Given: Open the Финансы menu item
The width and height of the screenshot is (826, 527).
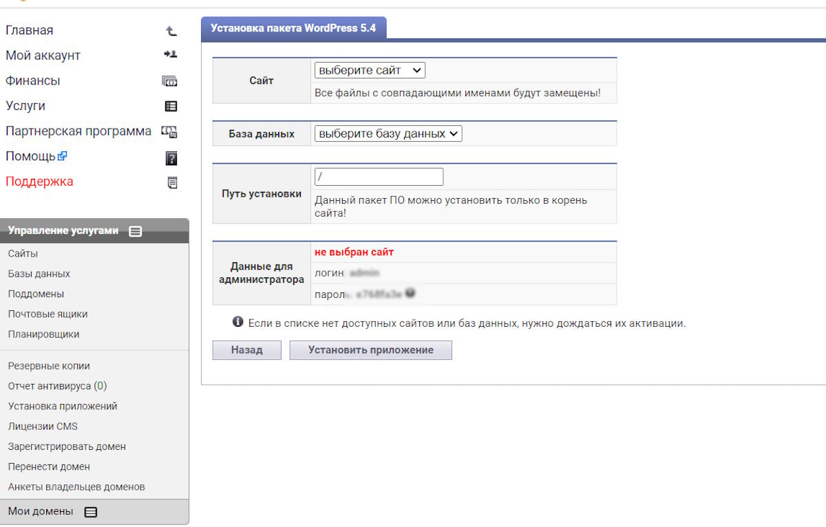Looking at the screenshot, I should coord(33,80).
